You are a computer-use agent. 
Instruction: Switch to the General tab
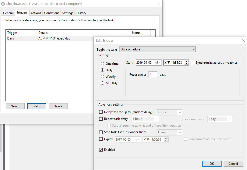tap(8, 13)
